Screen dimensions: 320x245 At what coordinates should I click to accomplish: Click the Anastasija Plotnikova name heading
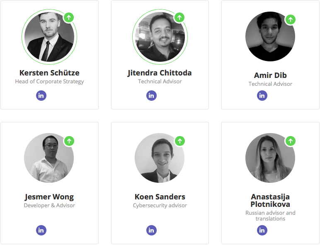click(270, 201)
